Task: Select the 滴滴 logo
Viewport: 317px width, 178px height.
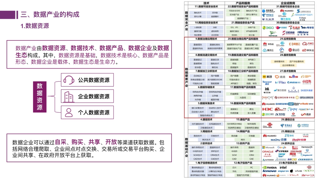Action: coord(280,77)
